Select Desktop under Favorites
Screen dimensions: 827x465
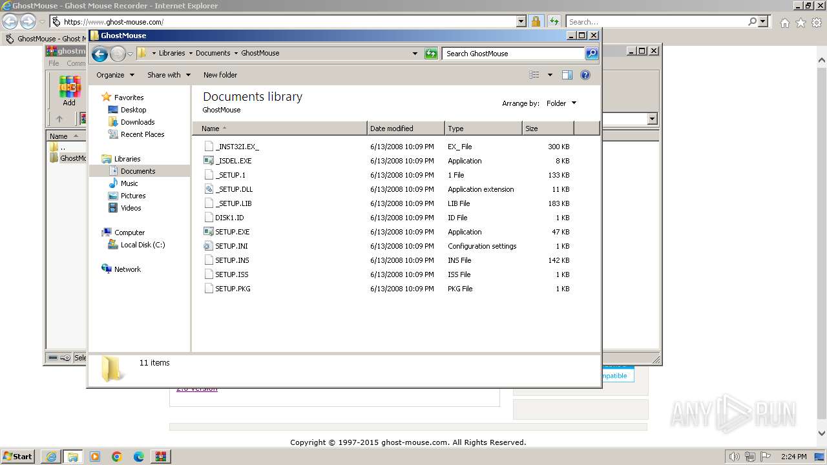[133, 110]
